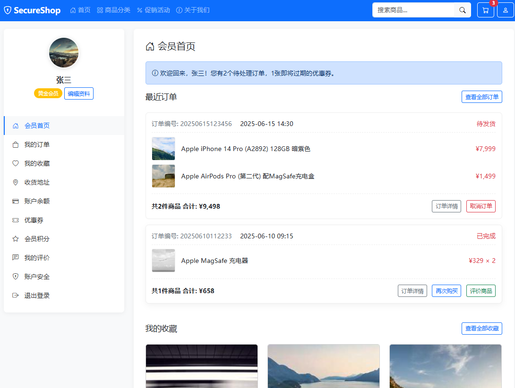The width and height of the screenshot is (515, 388).
Task: Click the house icon beside 会员首页 sidebar
Action: pyautogui.click(x=16, y=126)
